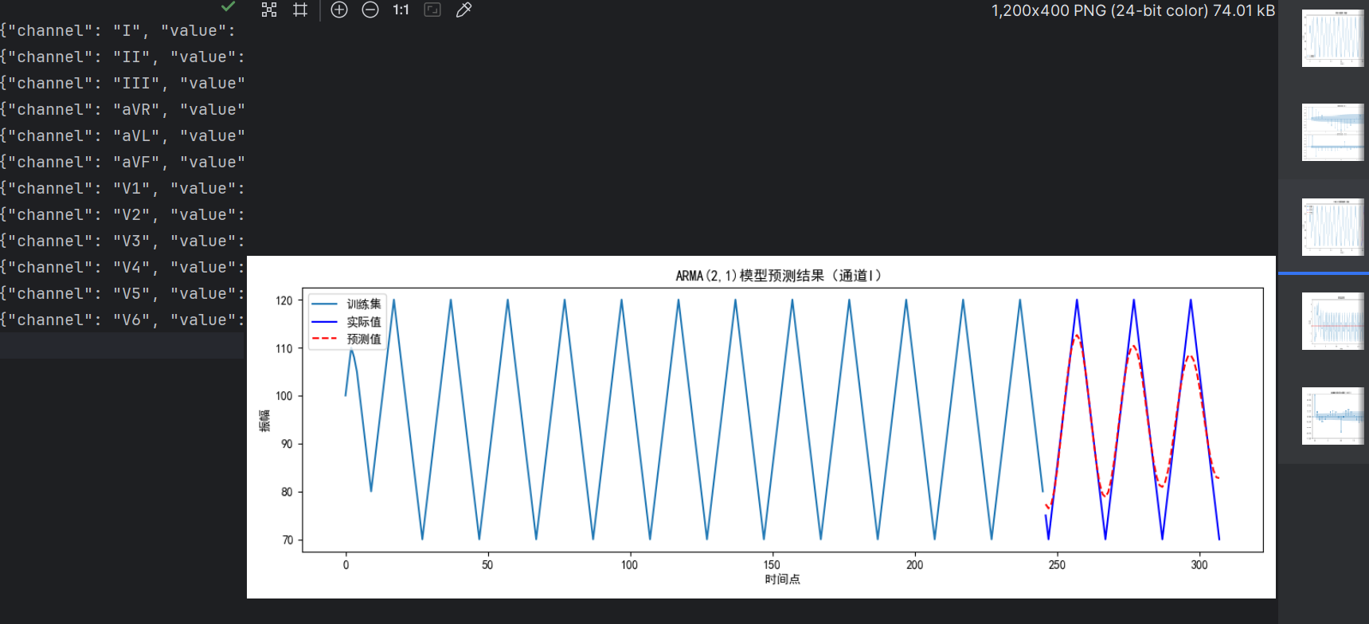Click the JSON line with channel "V6"
This screenshot has width=1369, height=624.
[123, 320]
